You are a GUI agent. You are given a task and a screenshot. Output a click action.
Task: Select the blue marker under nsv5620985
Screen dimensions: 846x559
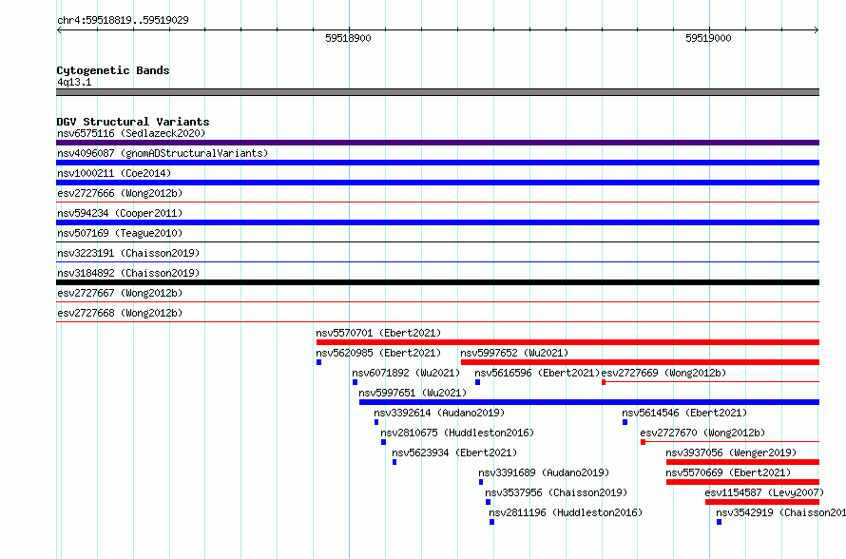(x=318, y=362)
